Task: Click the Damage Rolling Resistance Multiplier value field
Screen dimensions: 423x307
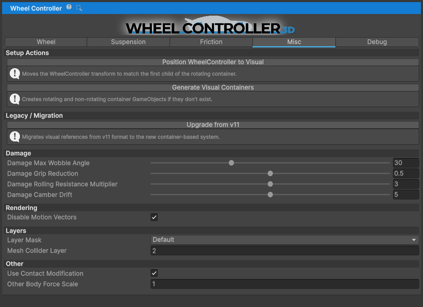Action: pyautogui.click(x=406, y=184)
